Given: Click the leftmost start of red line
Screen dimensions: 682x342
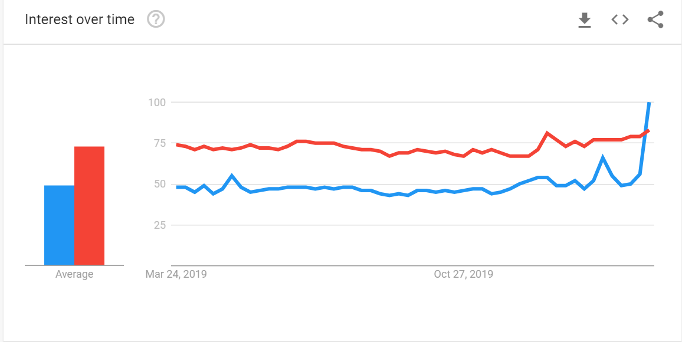Looking at the screenshot, I should coord(177,144).
